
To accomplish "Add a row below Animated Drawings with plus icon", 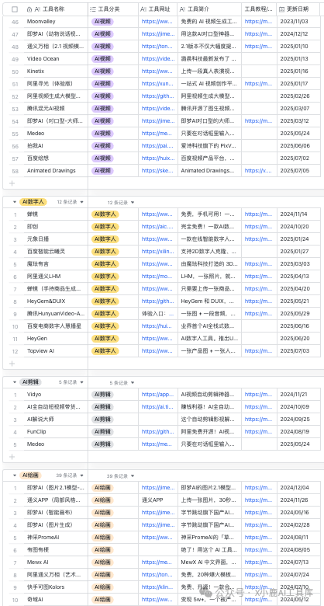I will pyautogui.click(x=12, y=183).
